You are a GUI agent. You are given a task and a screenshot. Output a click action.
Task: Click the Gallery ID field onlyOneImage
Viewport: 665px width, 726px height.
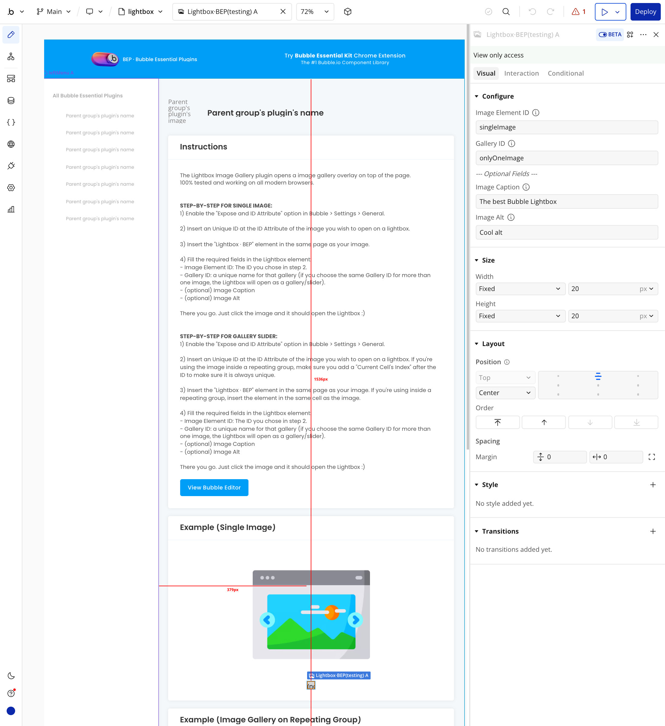click(x=567, y=158)
